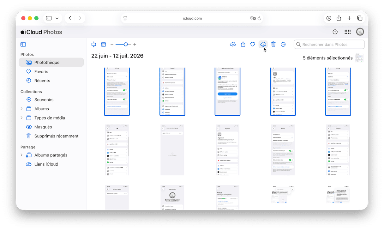The height and width of the screenshot is (231, 384).
Task: Click the translate icon in the address bar
Action: pos(253,18)
